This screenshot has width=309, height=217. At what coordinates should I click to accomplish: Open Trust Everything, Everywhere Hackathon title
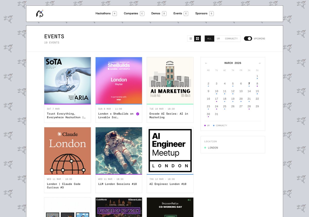click(66, 116)
